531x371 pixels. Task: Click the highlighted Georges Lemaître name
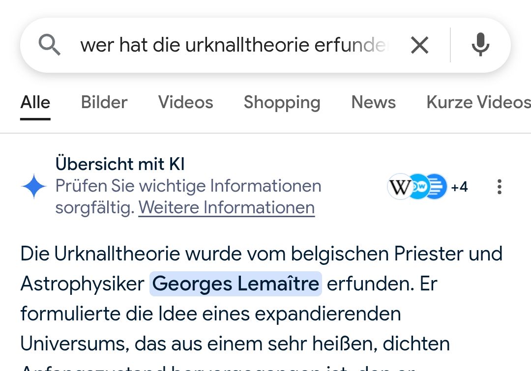click(x=236, y=284)
